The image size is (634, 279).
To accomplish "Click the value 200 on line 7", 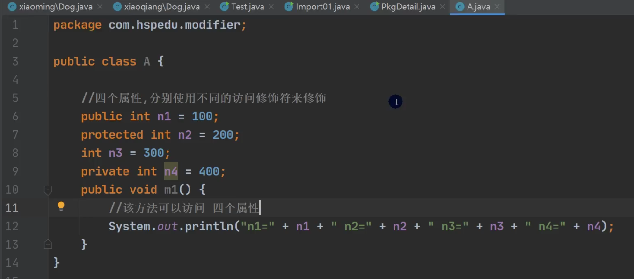I will pyautogui.click(x=223, y=135).
